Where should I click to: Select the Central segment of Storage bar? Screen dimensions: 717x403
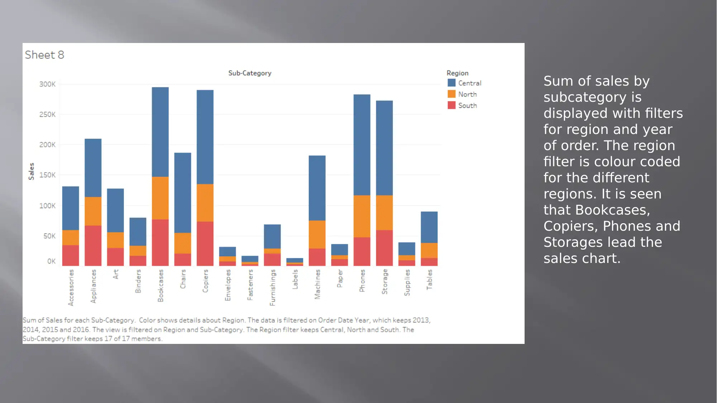[x=384, y=148]
